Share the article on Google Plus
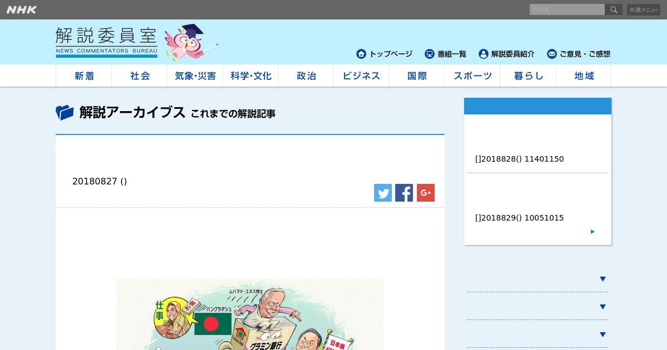This screenshot has width=667, height=350. pos(426,193)
